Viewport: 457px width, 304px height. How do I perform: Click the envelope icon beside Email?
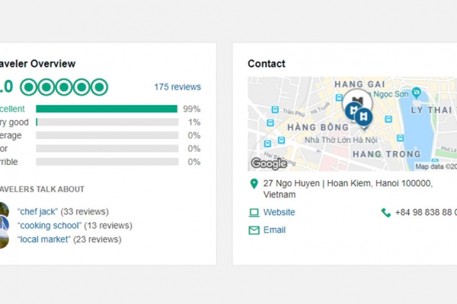click(x=254, y=230)
